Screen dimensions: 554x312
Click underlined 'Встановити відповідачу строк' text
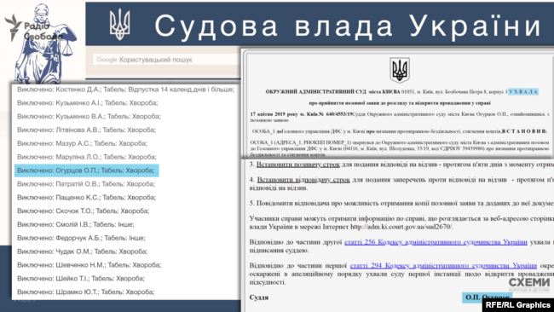tap(303, 180)
